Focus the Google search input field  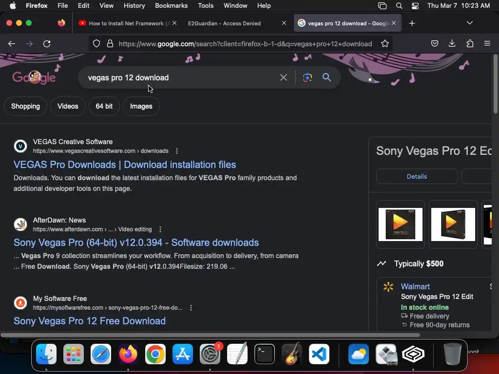pyautogui.click(x=181, y=77)
